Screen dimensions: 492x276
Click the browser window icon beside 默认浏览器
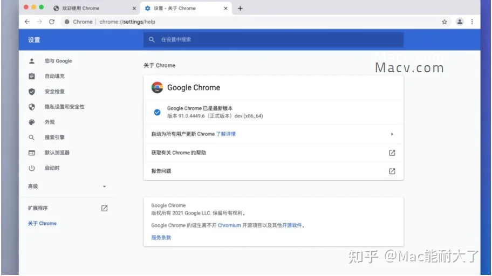(32, 153)
